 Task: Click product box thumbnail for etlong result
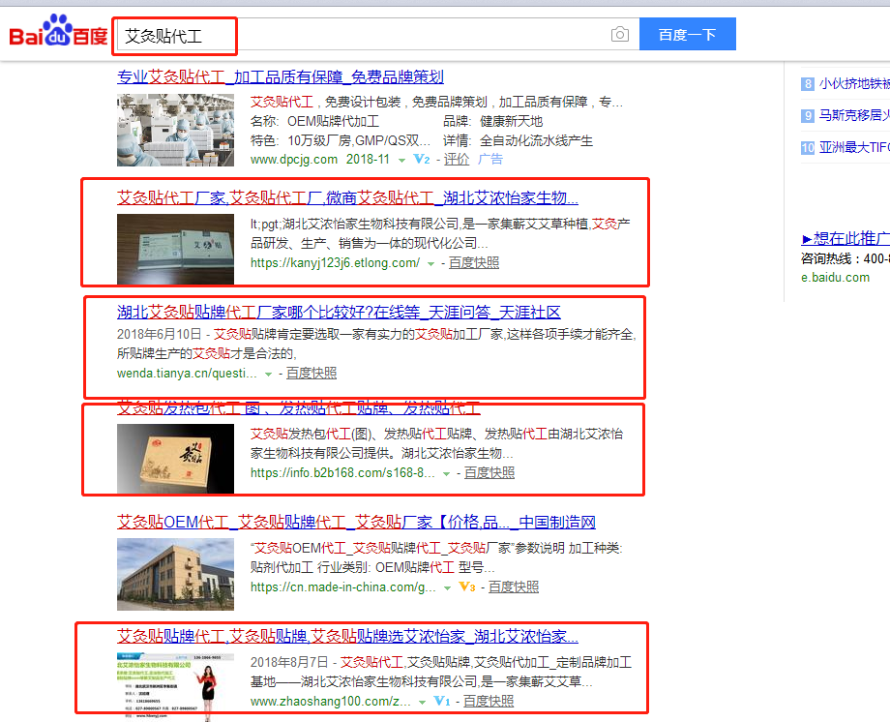175,249
